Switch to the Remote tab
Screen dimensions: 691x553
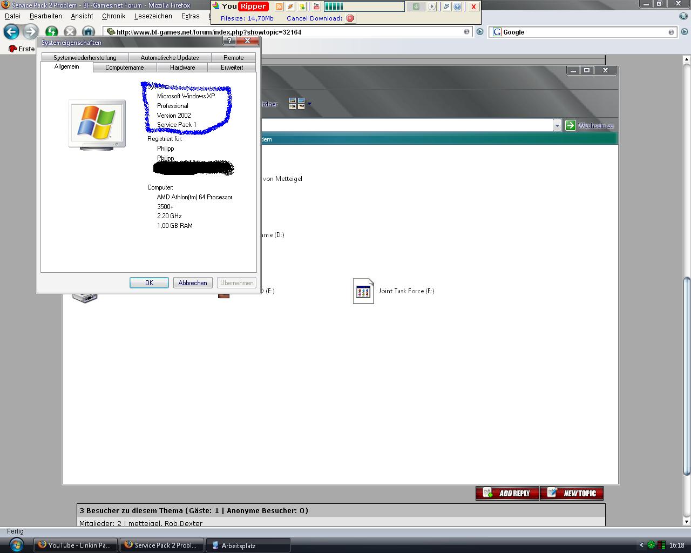click(x=233, y=58)
